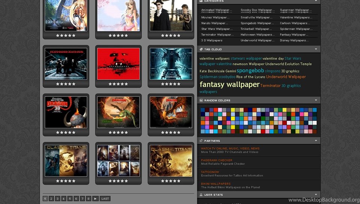Open Naruto Wallpaper category
This screenshot has height=204, width=360.
pyautogui.click(x=214, y=23)
